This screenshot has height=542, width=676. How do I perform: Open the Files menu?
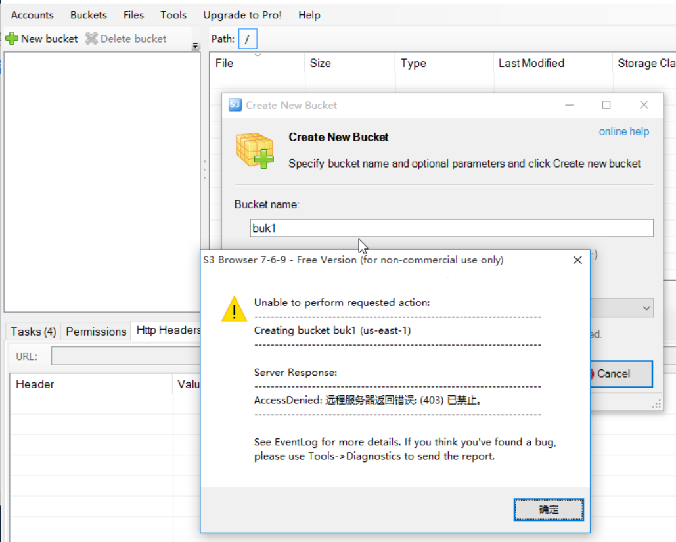click(133, 15)
